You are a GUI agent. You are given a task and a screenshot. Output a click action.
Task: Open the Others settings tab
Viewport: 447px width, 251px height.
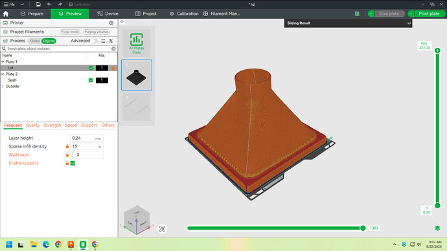click(108, 125)
